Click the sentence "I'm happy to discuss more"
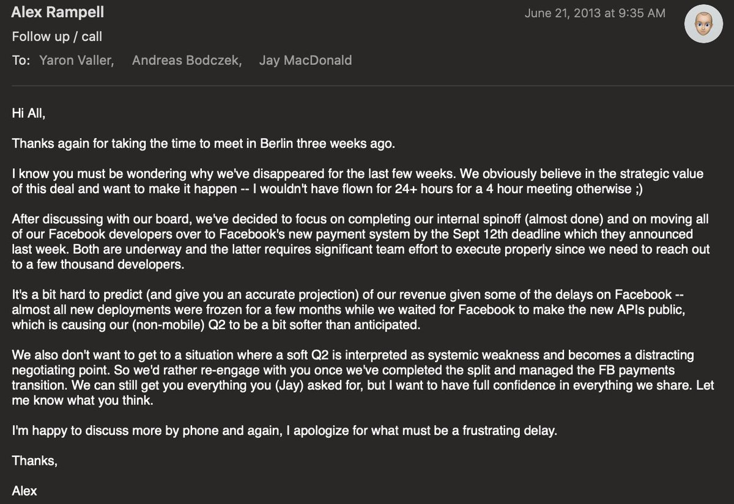734x504 pixels. (285, 431)
